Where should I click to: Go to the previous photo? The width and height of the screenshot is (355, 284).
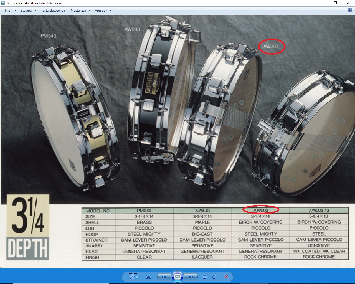tap(164, 277)
